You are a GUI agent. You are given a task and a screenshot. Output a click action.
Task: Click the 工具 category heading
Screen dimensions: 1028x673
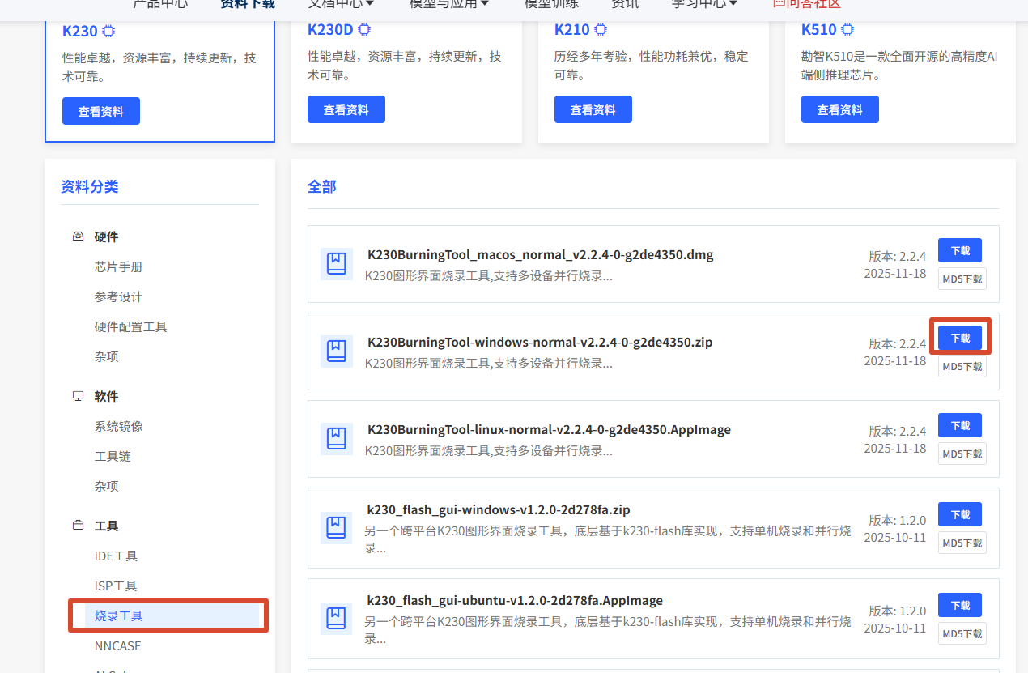pyautogui.click(x=106, y=526)
